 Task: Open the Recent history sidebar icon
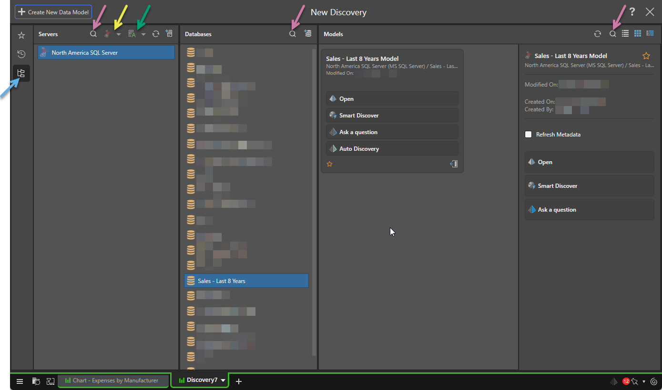21,54
